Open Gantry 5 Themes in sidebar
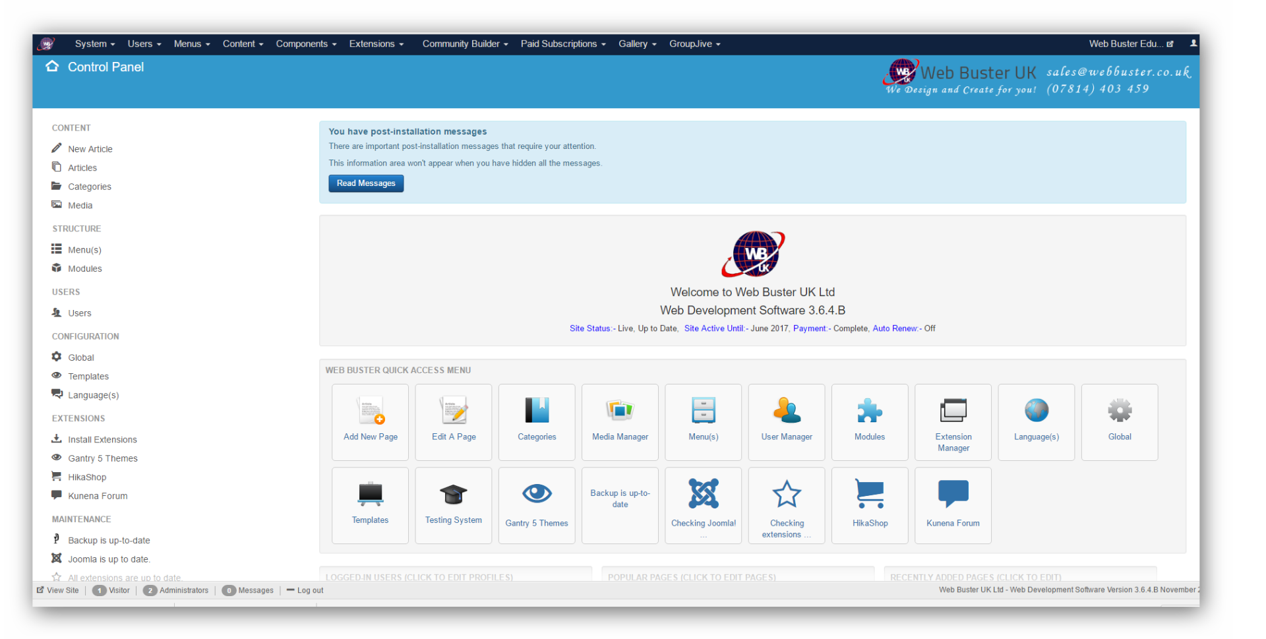Image resolution: width=1266 pixels, height=639 pixels. coord(103,458)
